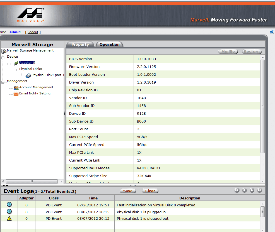Click tree panel horizontal scroll left arrow
The height and width of the screenshot is (232, 275).
(x=3, y=181)
